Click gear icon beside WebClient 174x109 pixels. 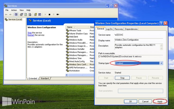tap(67, 37)
